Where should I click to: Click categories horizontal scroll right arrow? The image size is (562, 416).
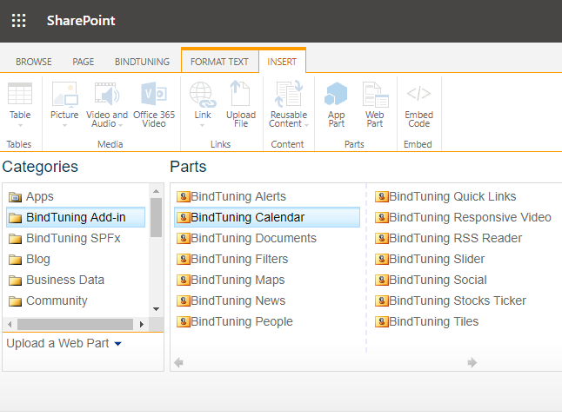pos(142,325)
